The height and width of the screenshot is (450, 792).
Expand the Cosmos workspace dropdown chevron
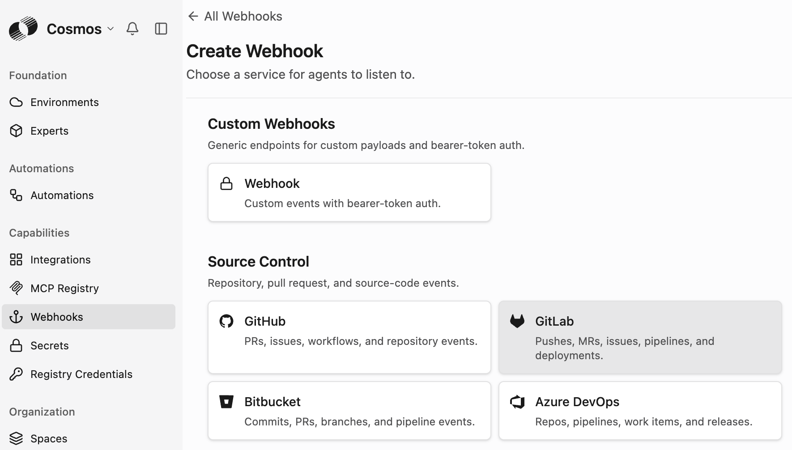111,29
